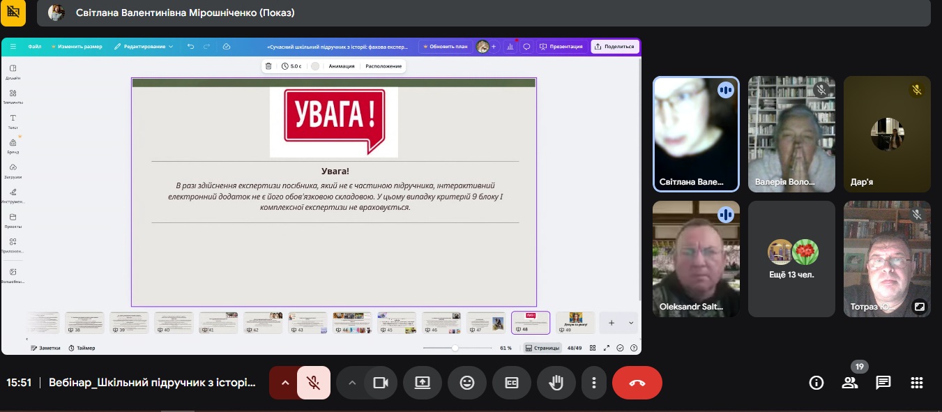Screen dimensions: 942x412
Task: Click the present screen icon
Action: pos(423,383)
